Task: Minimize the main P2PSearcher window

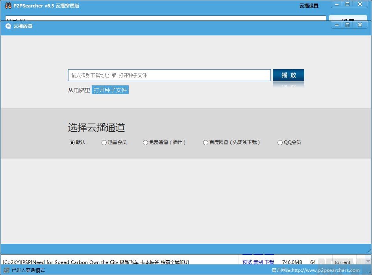Action: coord(337,4)
